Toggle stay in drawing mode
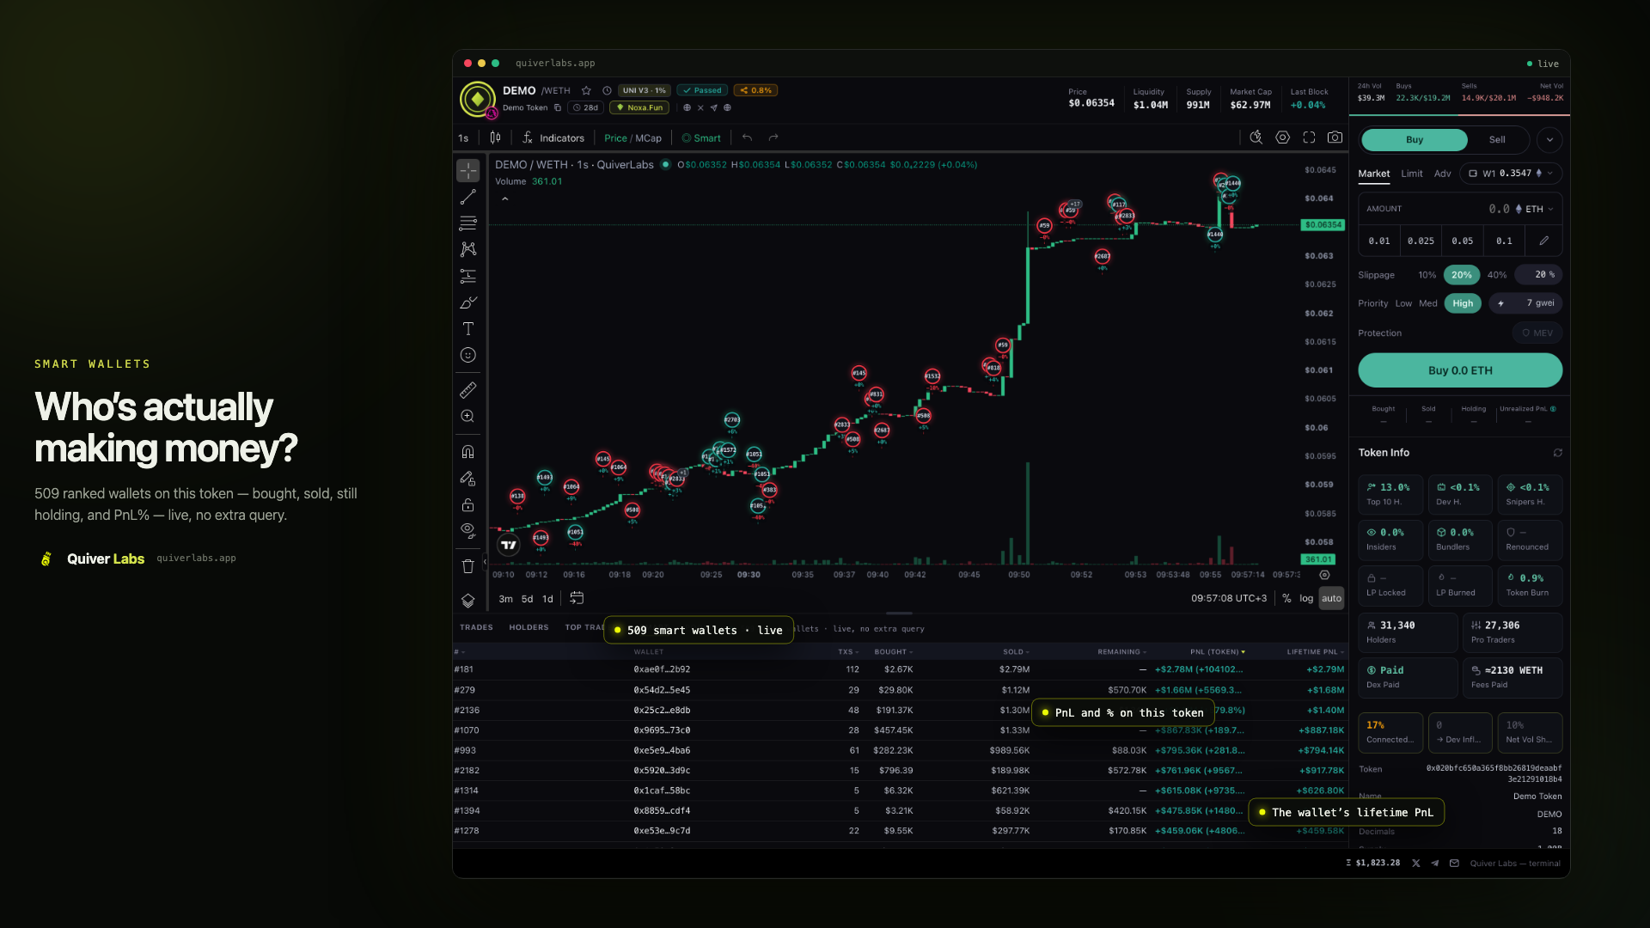Viewport: 1650px width, 928px height. [x=467, y=478]
